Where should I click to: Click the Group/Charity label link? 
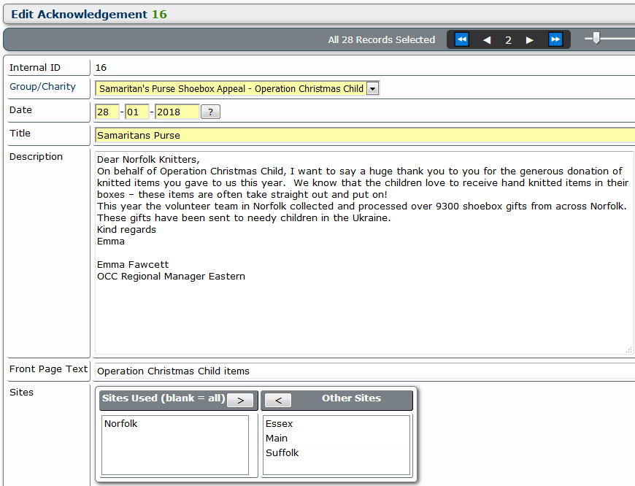tap(42, 87)
